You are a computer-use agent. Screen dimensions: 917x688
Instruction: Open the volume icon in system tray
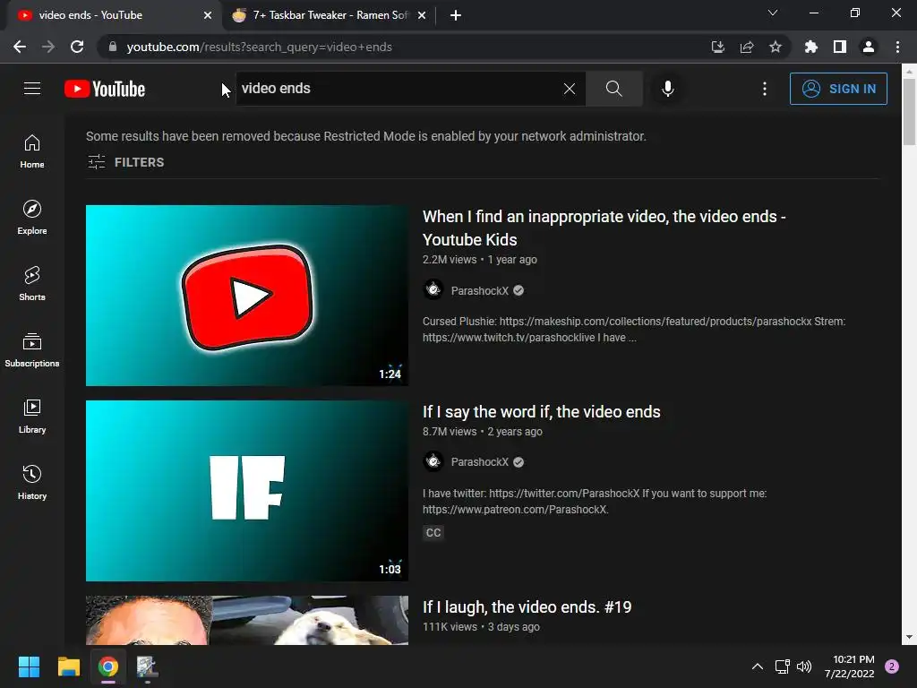(x=804, y=666)
